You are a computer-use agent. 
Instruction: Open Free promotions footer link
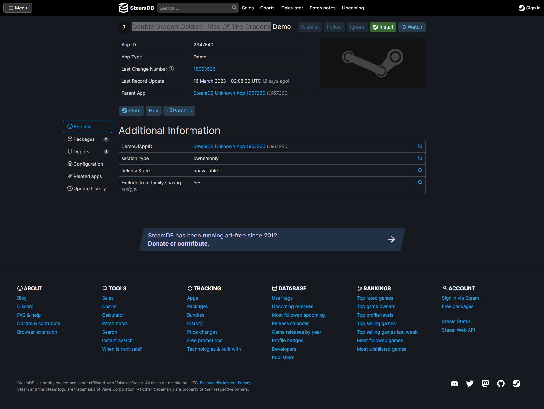(x=205, y=340)
